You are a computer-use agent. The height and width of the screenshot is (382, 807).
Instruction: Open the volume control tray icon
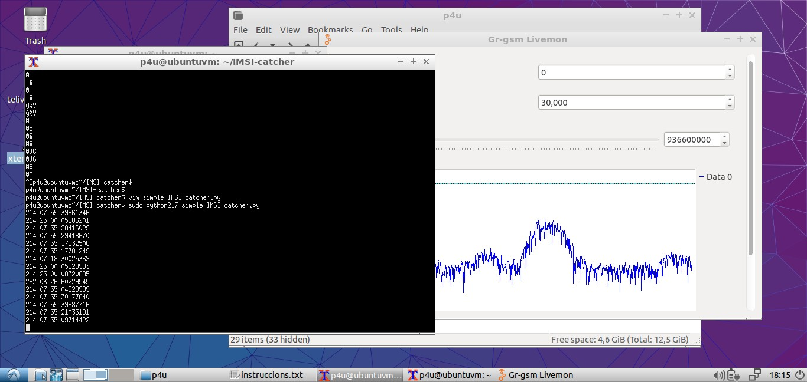(719, 375)
